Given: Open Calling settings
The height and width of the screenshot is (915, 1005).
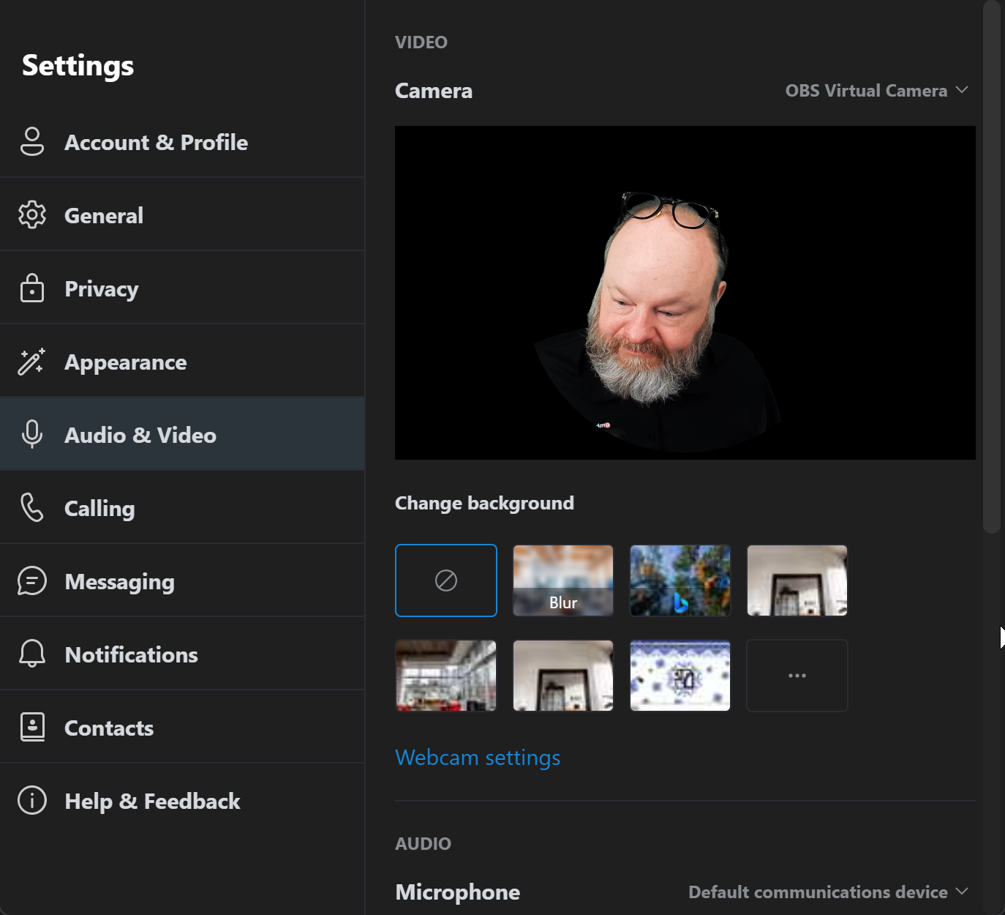Looking at the screenshot, I should coord(182,507).
